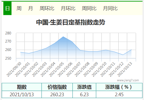Click the 280 y-axis value
Viewport: 144px width, 100px height.
coord(8,33)
